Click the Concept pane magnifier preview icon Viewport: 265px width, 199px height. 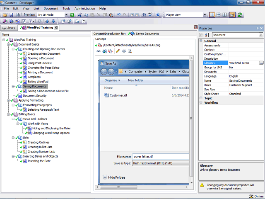tap(130, 51)
